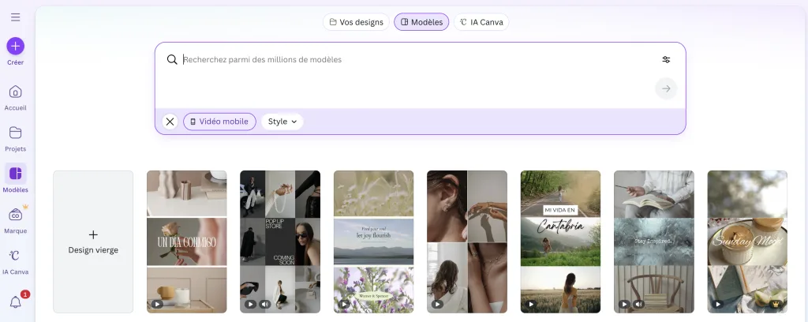
Task: Click play icon on Sunday Mood template
Action: (717, 305)
